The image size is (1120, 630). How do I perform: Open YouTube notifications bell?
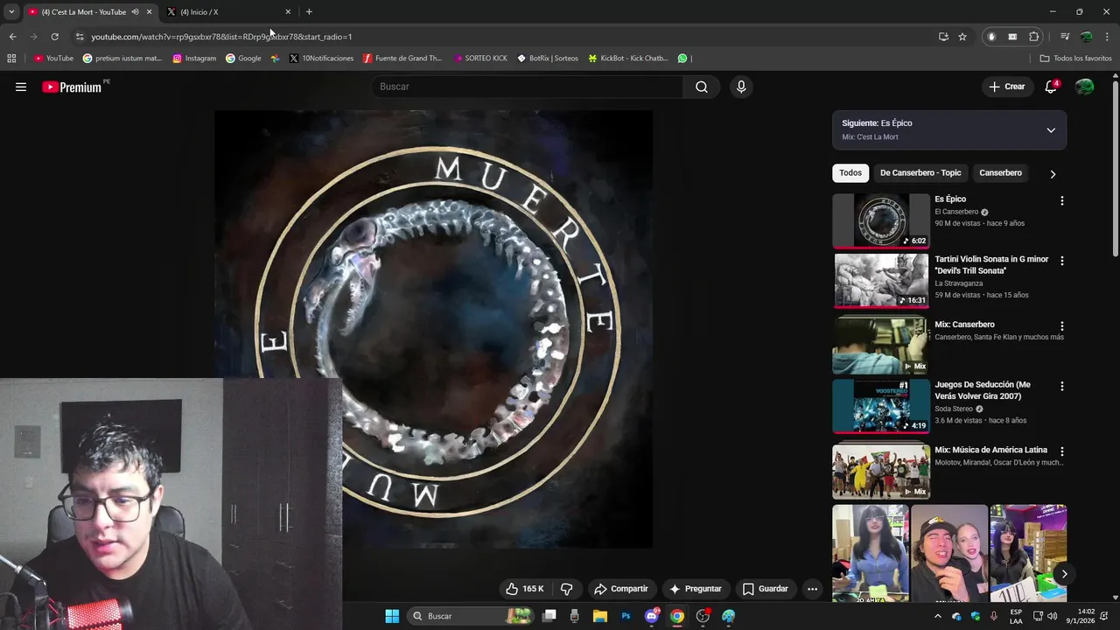[x=1051, y=87]
